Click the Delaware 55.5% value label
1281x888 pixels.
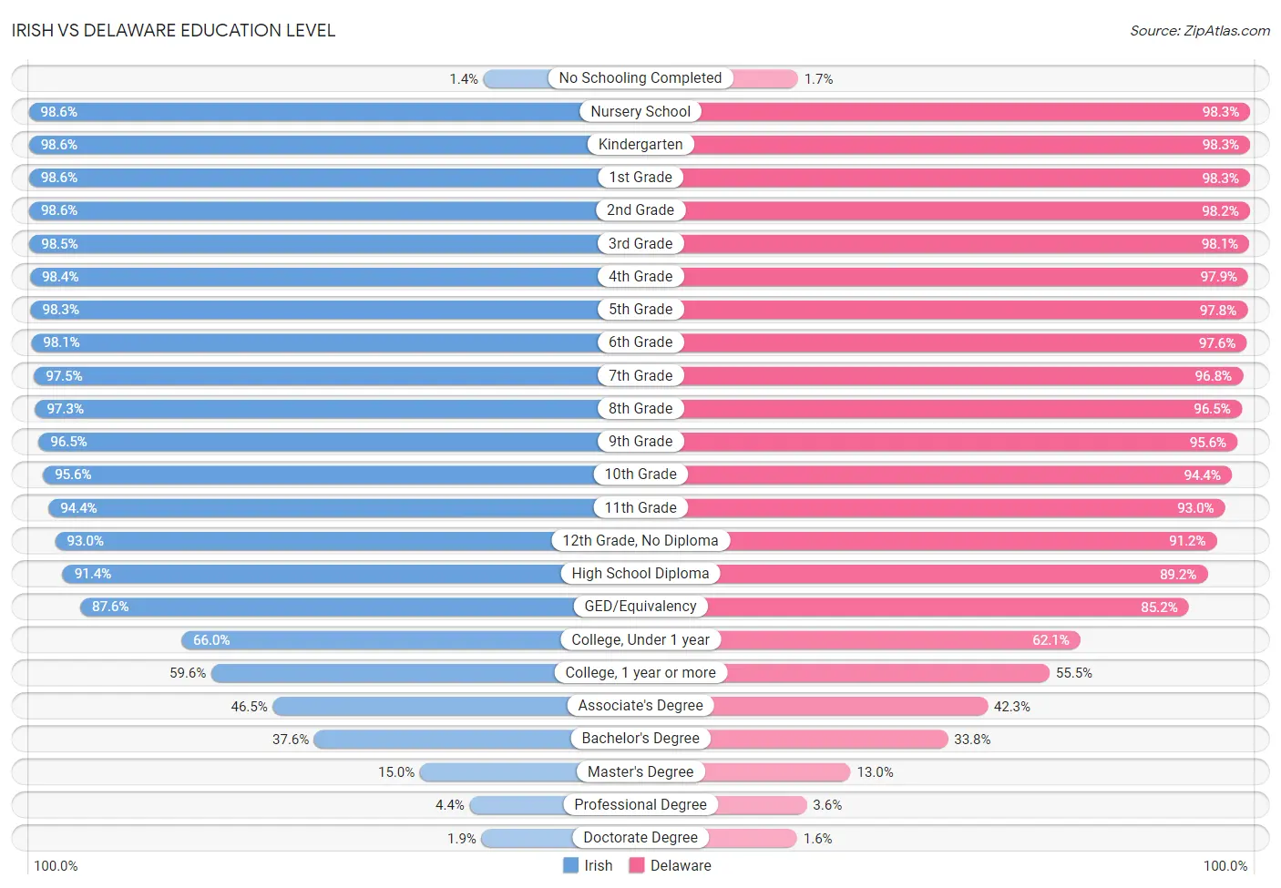(x=1074, y=673)
